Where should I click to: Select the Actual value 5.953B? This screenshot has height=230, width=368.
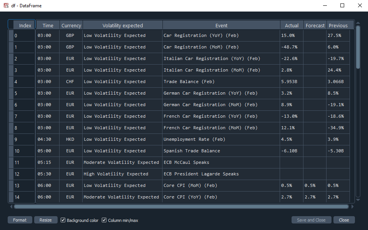[x=292, y=82]
